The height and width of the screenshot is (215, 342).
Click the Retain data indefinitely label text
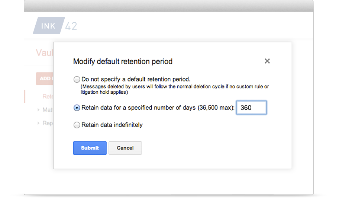coord(112,125)
